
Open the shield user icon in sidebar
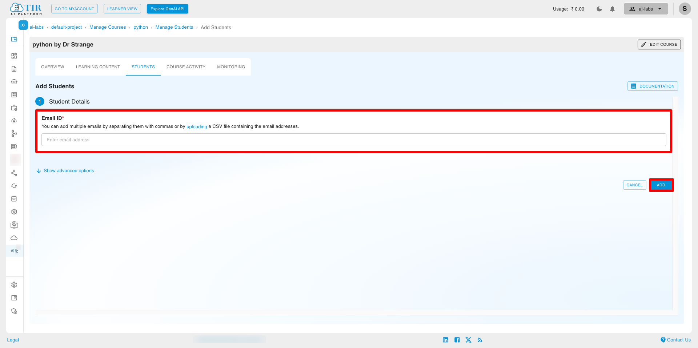[14, 311]
